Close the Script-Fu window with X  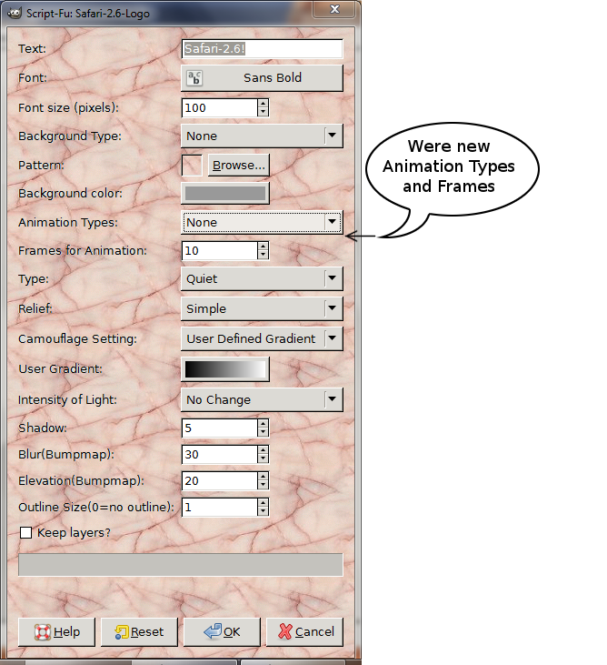(x=334, y=9)
